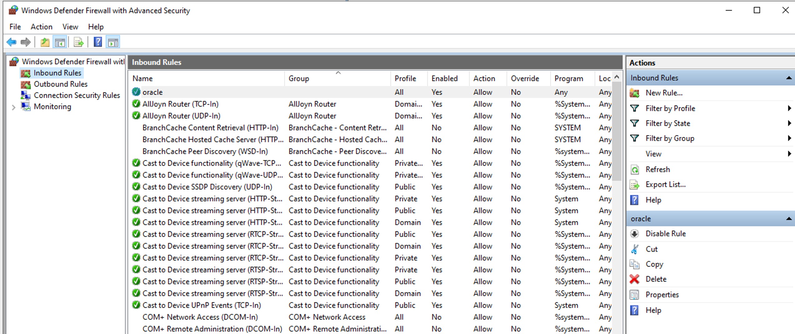This screenshot has height=334, width=795.
Task: Select Inbound Rules tree node
Action: [x=57, y=73]
